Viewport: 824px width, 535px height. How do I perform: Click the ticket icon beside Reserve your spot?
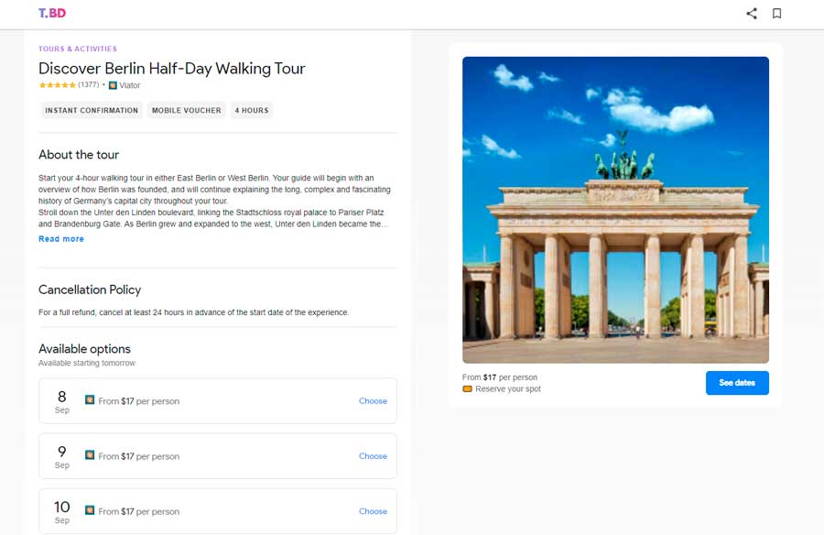pos(468,389)
